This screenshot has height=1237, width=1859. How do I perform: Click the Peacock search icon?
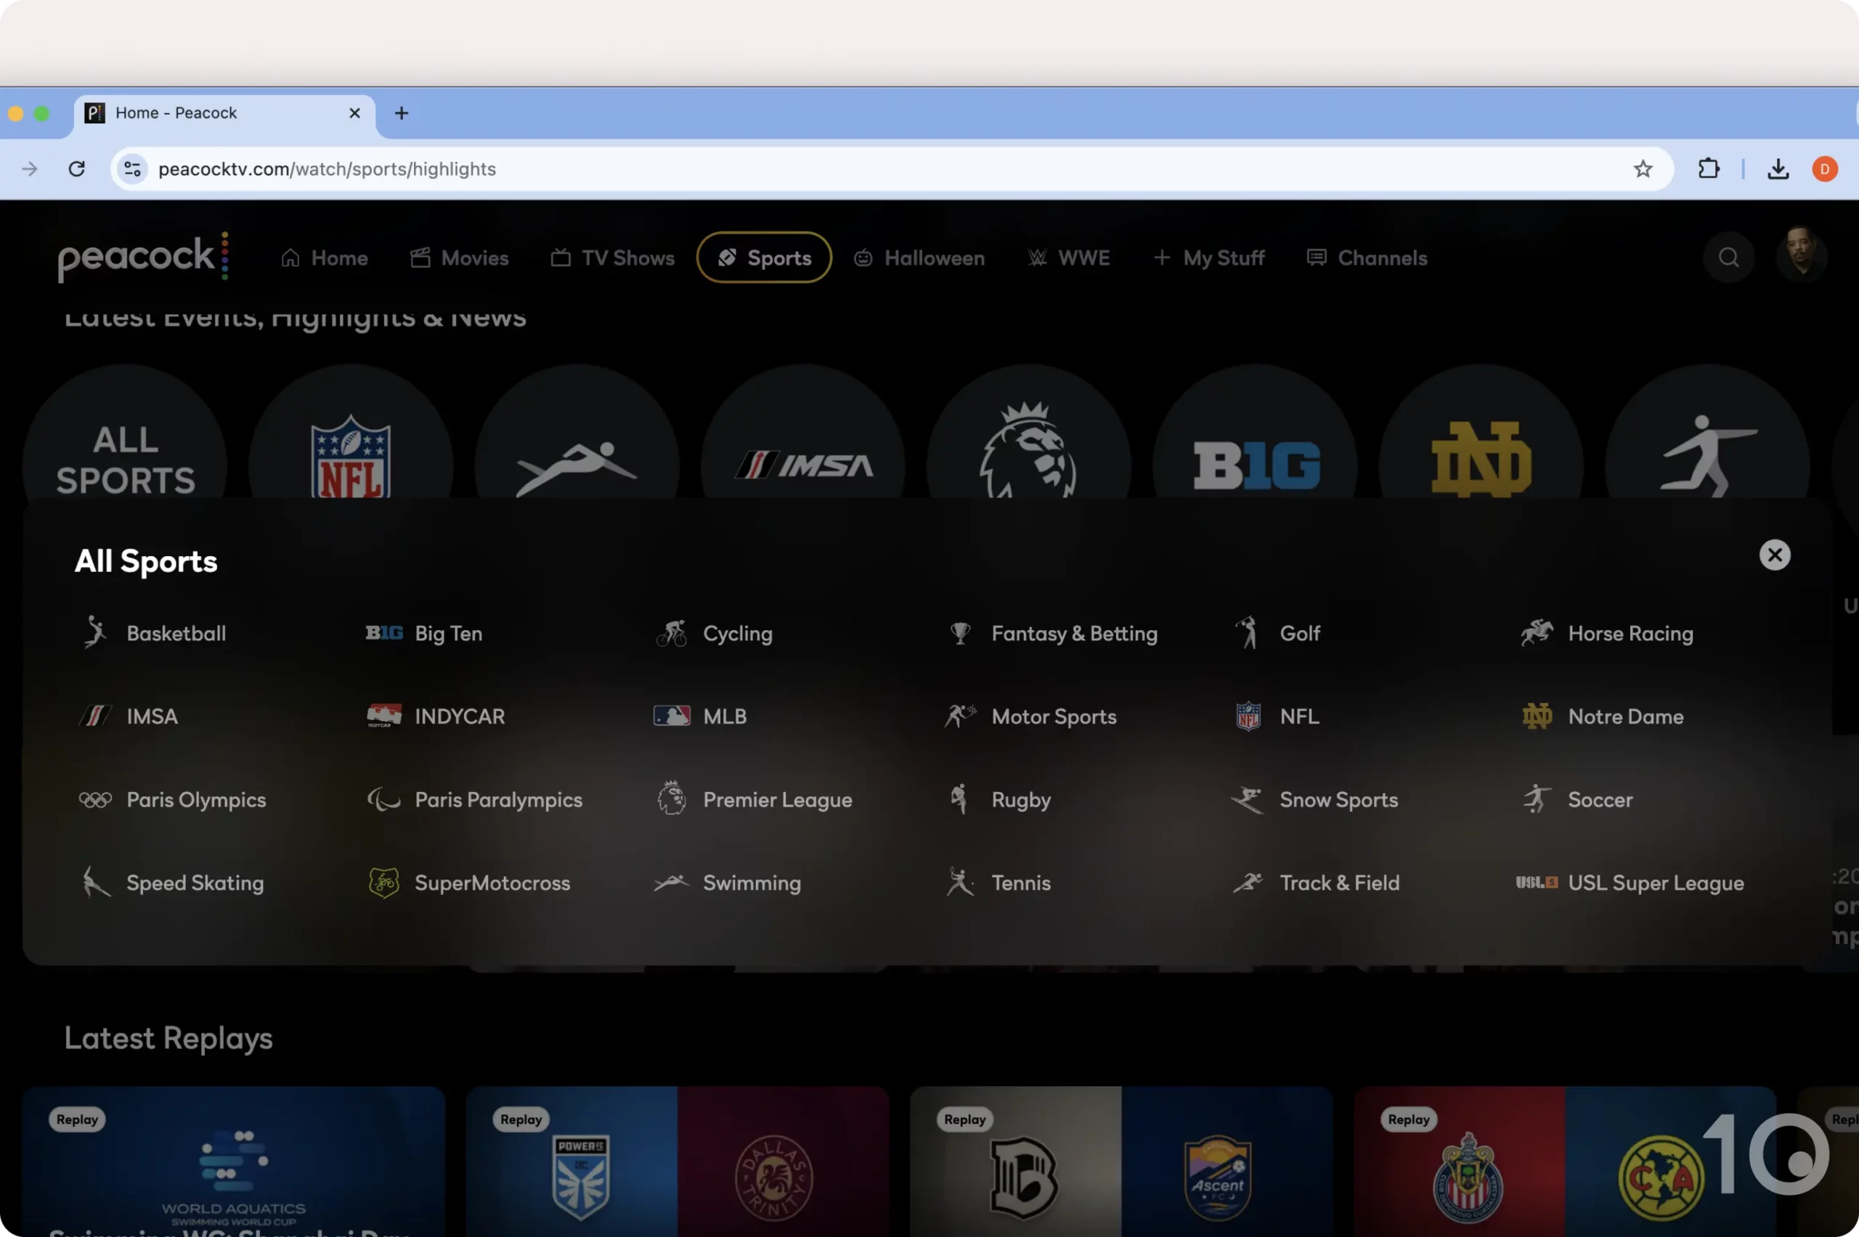tap(1728, 258)
